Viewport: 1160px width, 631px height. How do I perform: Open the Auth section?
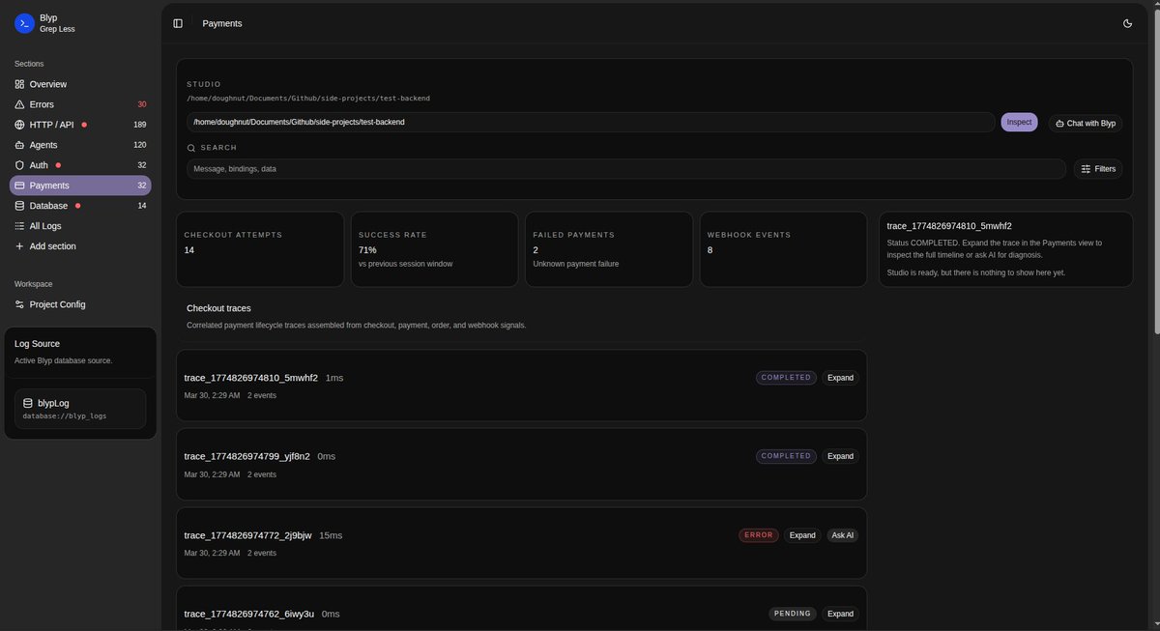click(80, 165)
